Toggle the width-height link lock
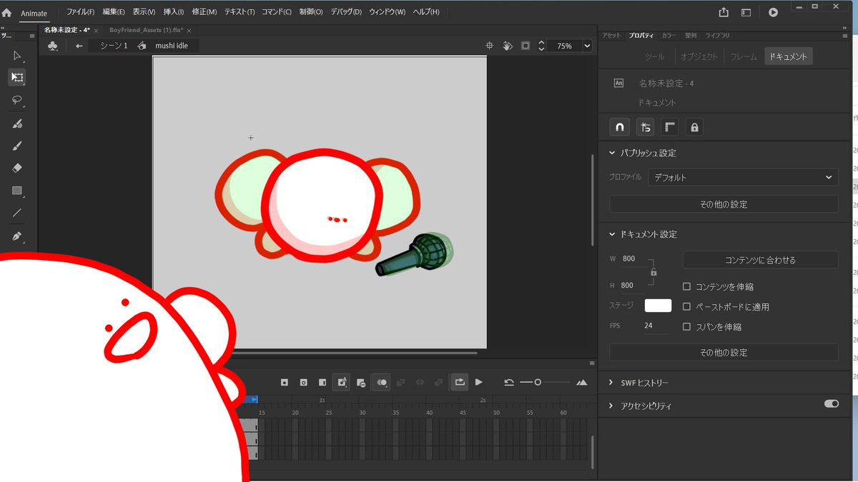This screenshot has width=858, height=482. click(x=654, y=272)
